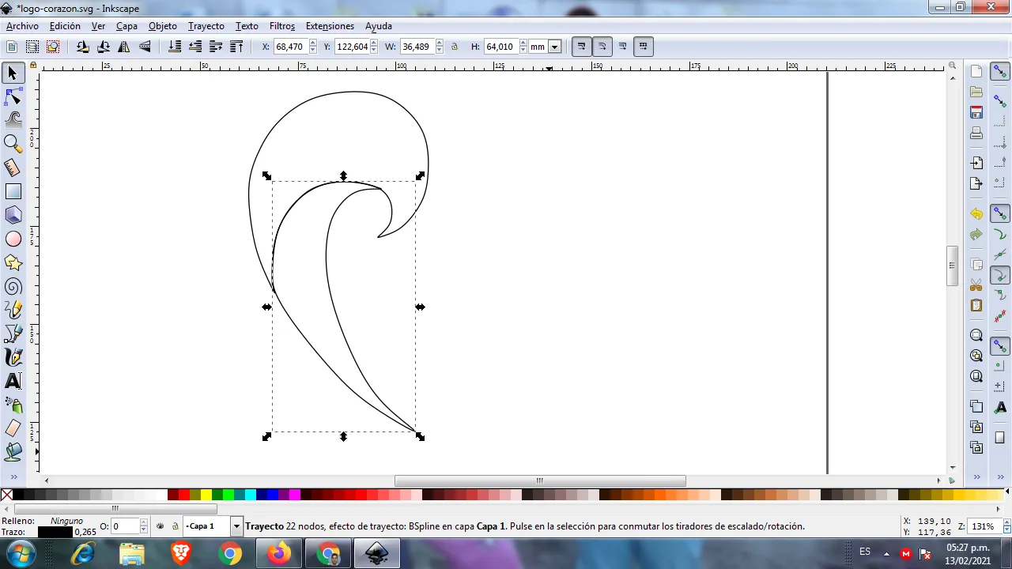1012x569 pixels.
Task: Increase X position value stepper
Action: point(312,43)
